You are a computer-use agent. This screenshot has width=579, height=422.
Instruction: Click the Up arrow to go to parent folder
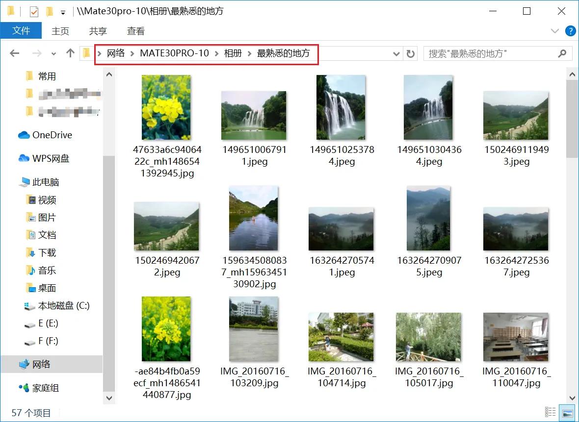pyautogui.click(x=71, y=53)
